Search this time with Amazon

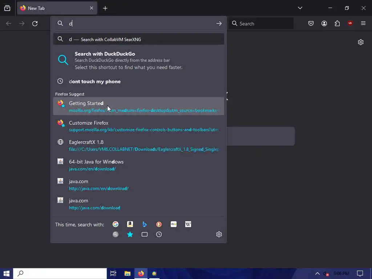(x=130, y=224)
